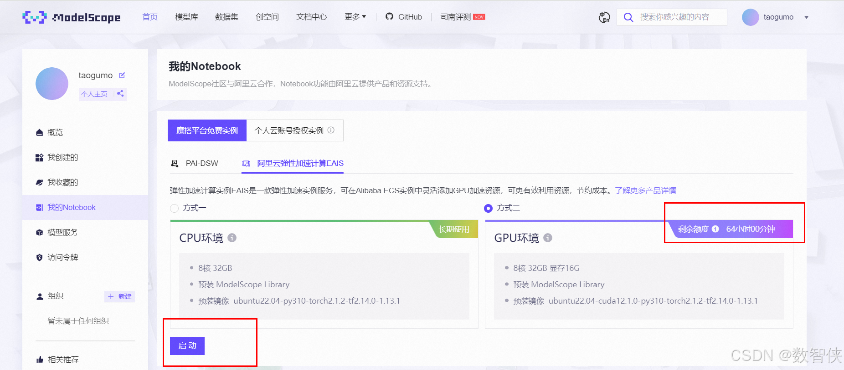Click the 8核 32GB 显存16G spec
Viewport: 844px width, 370px height.
coord(546,268)
